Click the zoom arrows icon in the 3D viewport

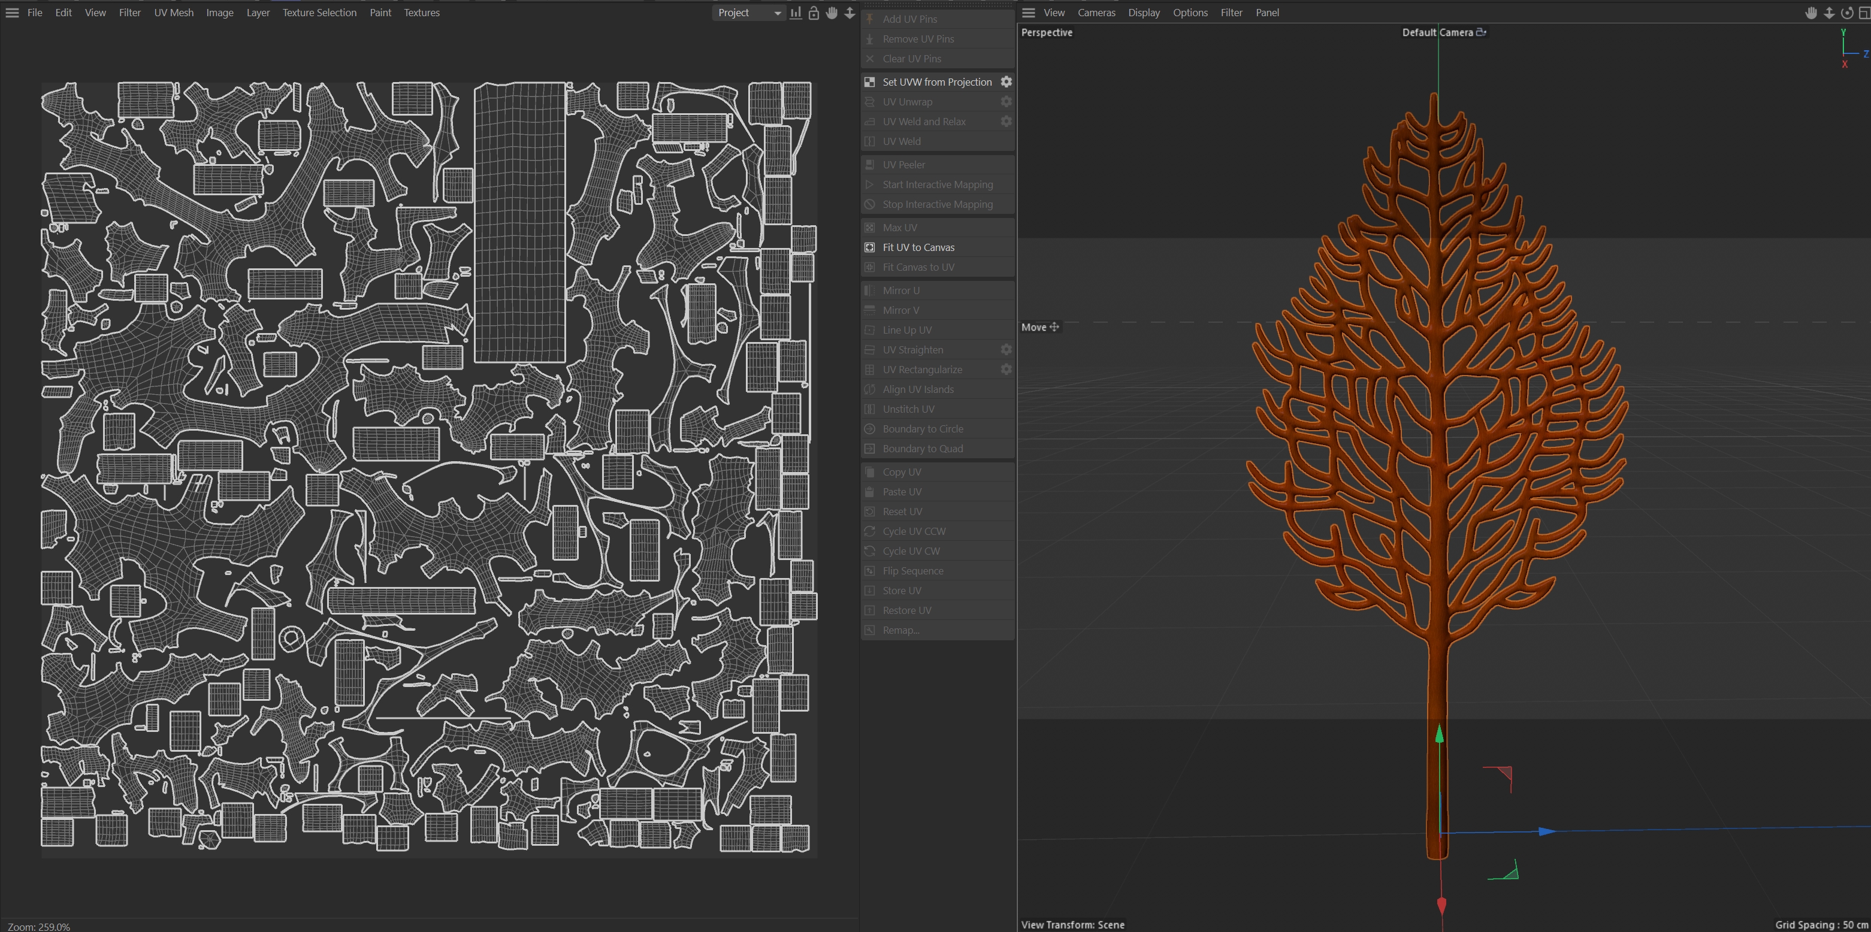[x=1829, y=13]
